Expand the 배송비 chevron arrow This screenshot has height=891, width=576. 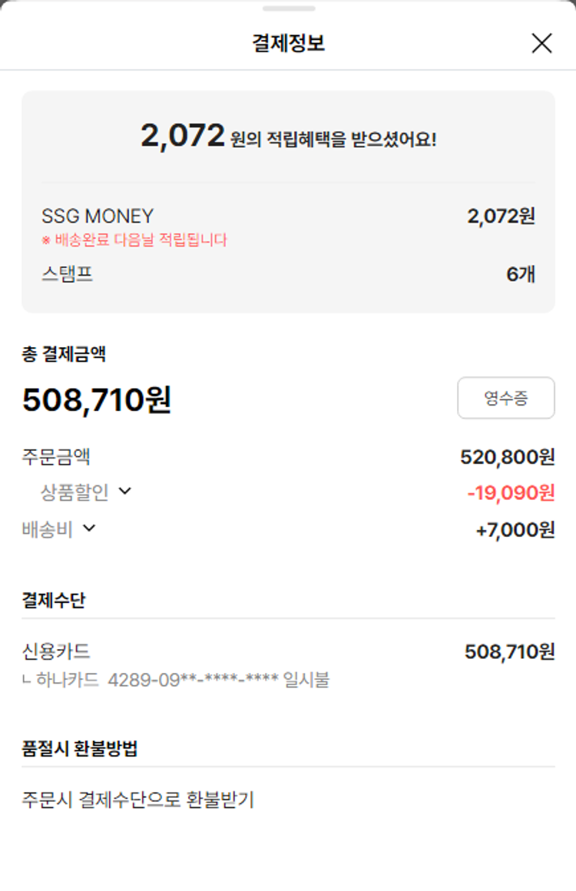89,528
